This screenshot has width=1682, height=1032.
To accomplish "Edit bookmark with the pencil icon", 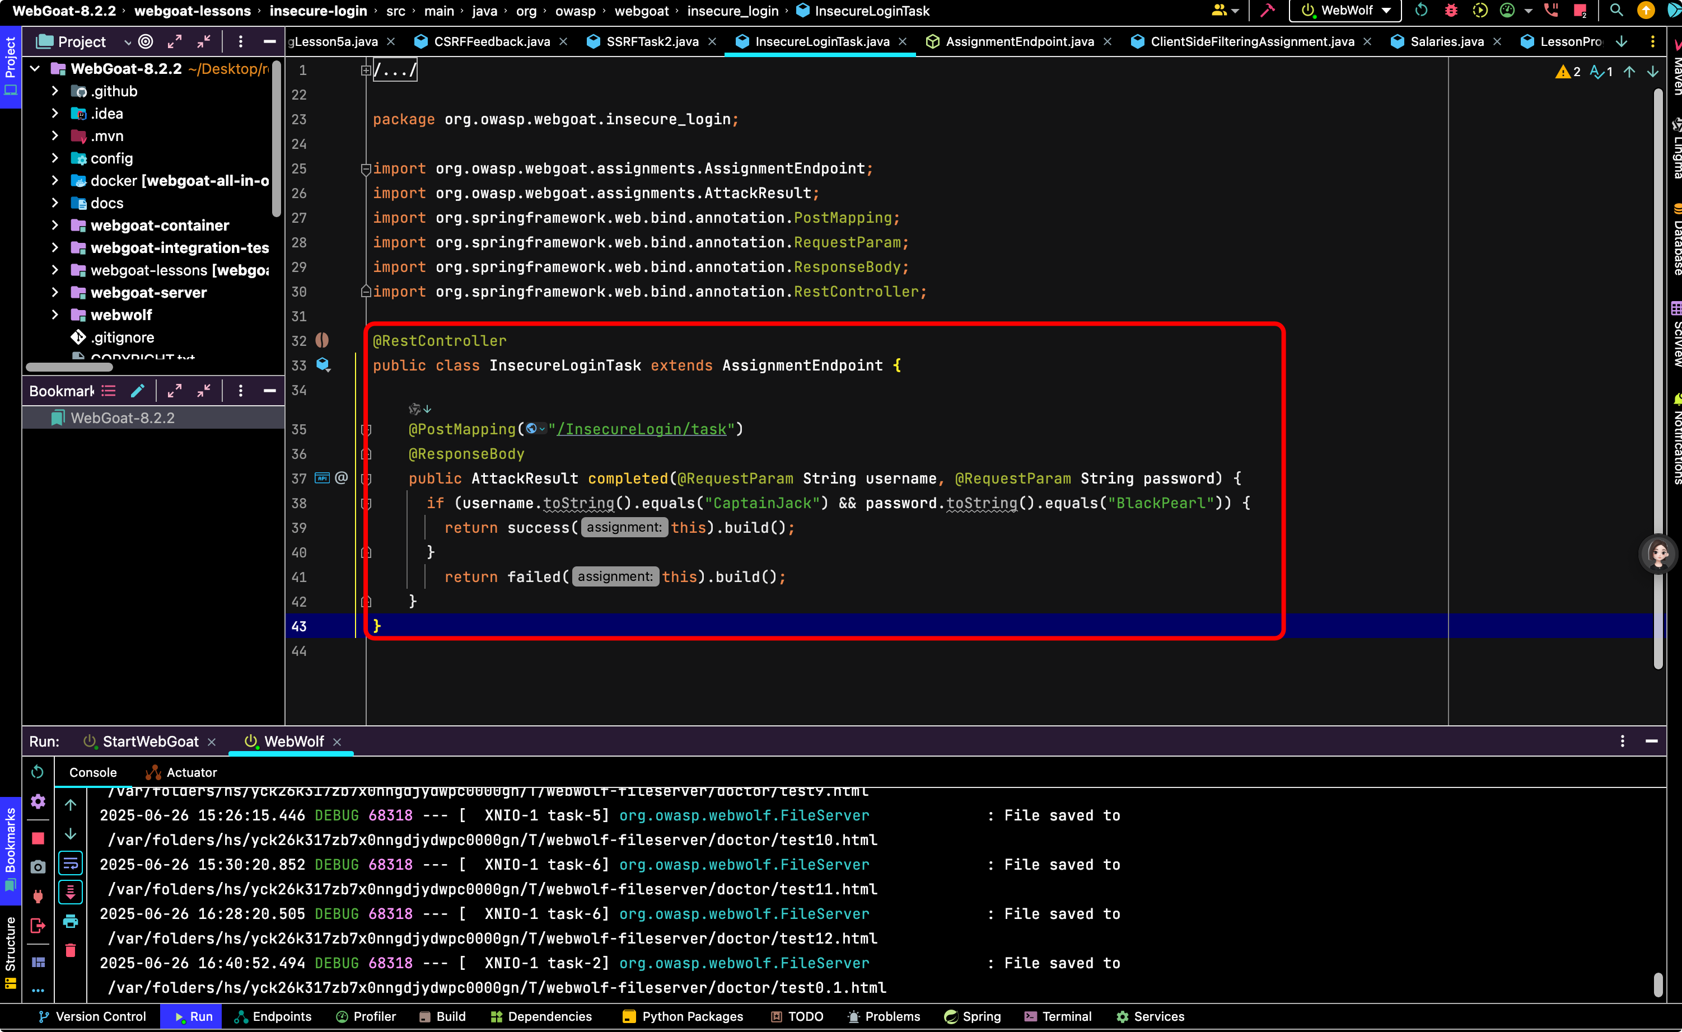I will (137, 391).
